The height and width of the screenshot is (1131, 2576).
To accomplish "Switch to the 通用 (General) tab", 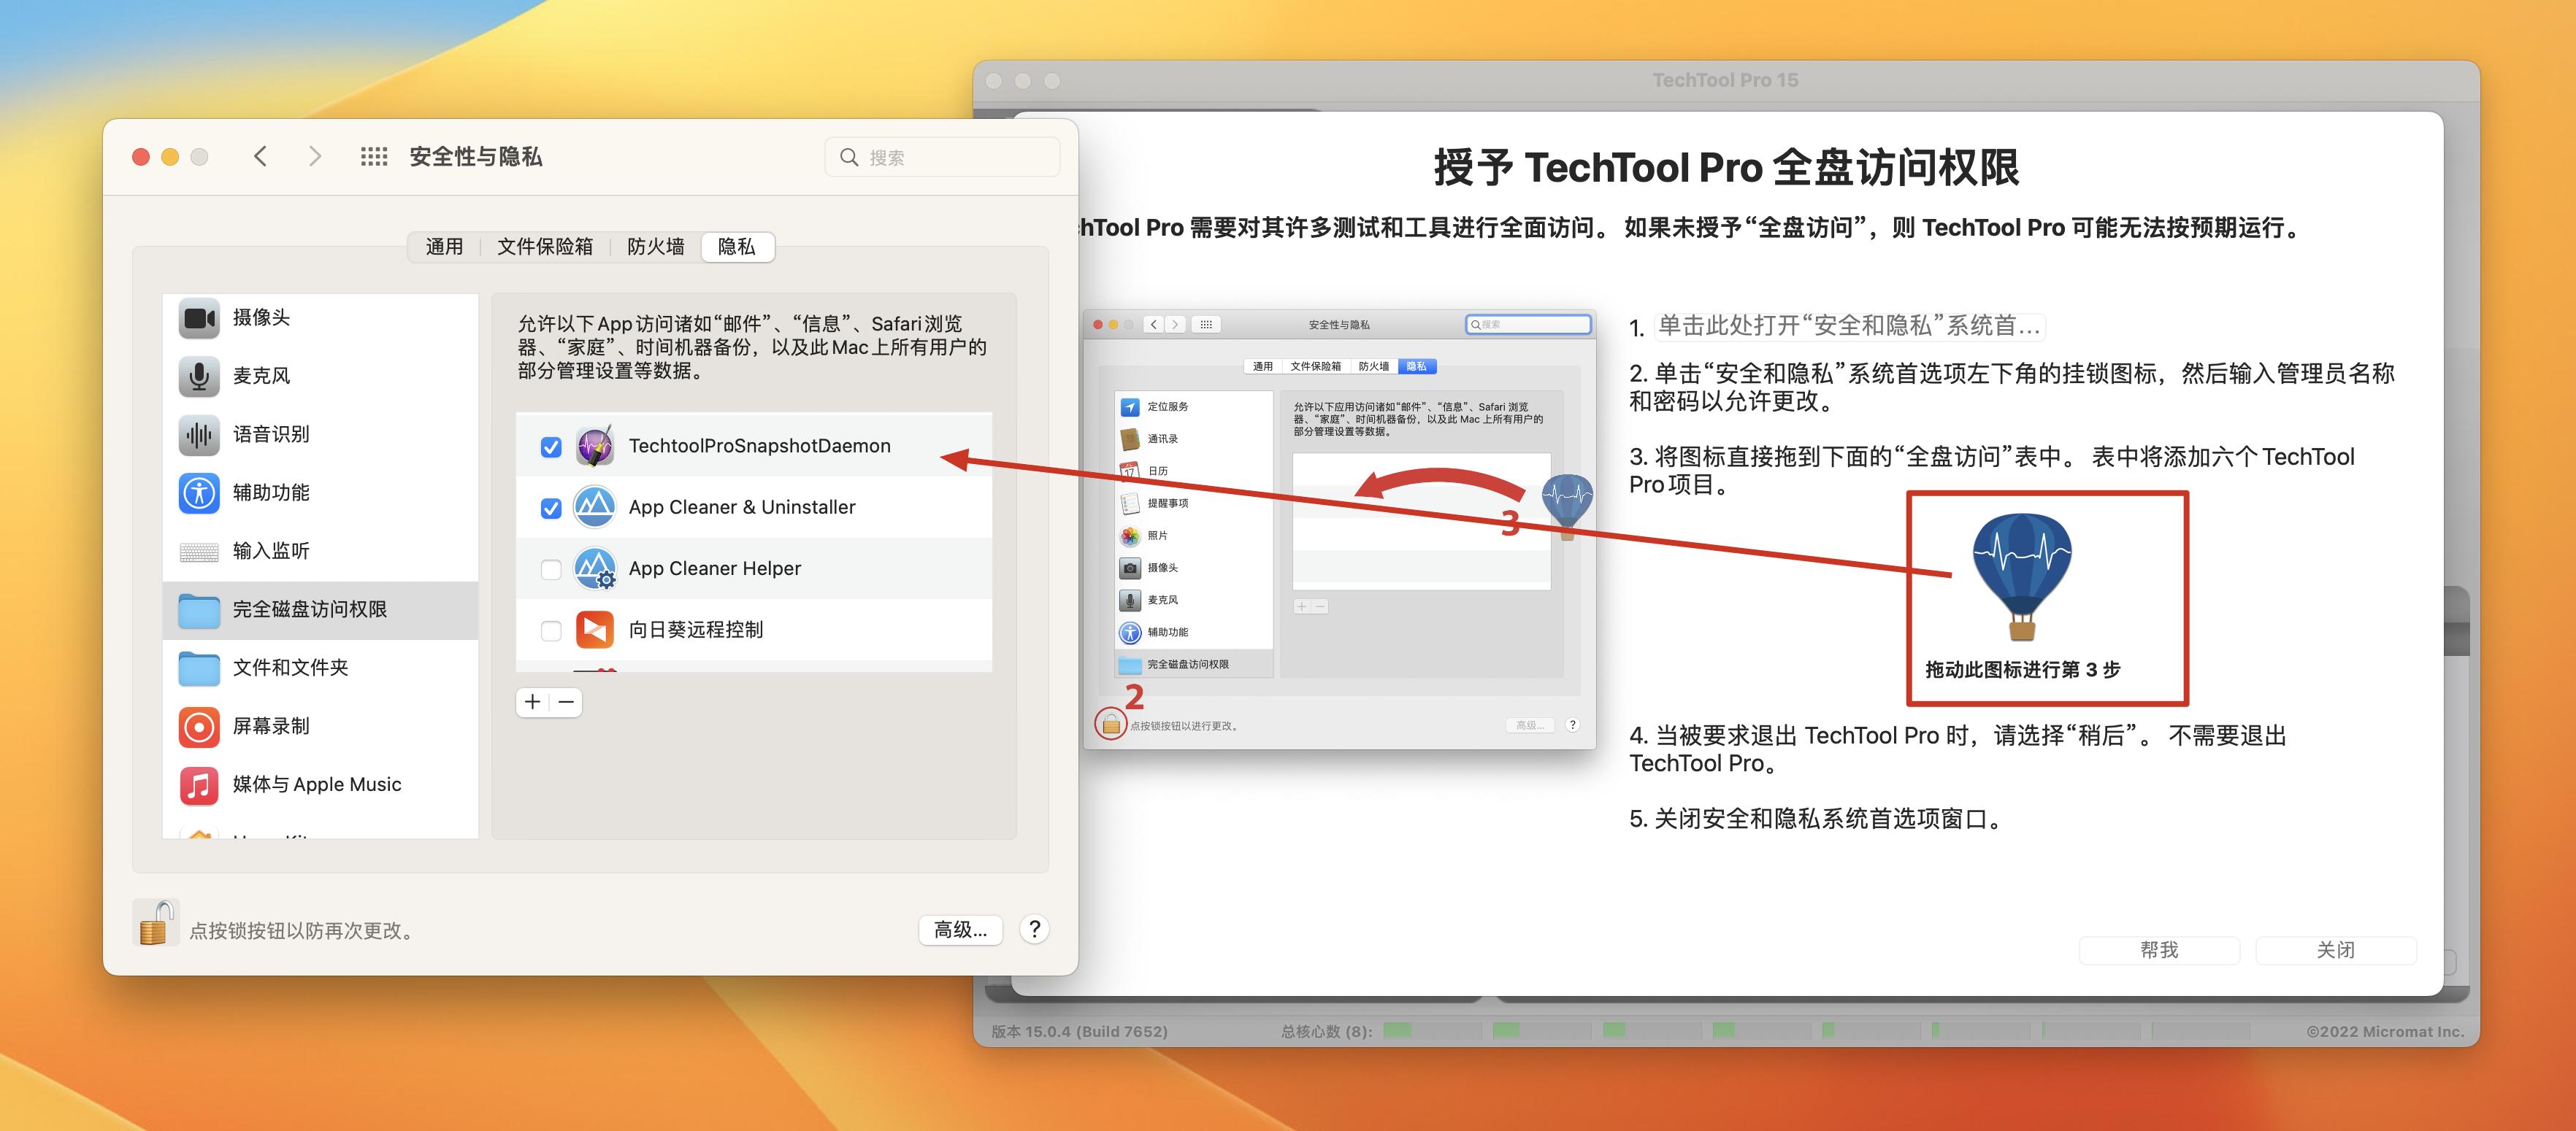I will click(444, 247).
